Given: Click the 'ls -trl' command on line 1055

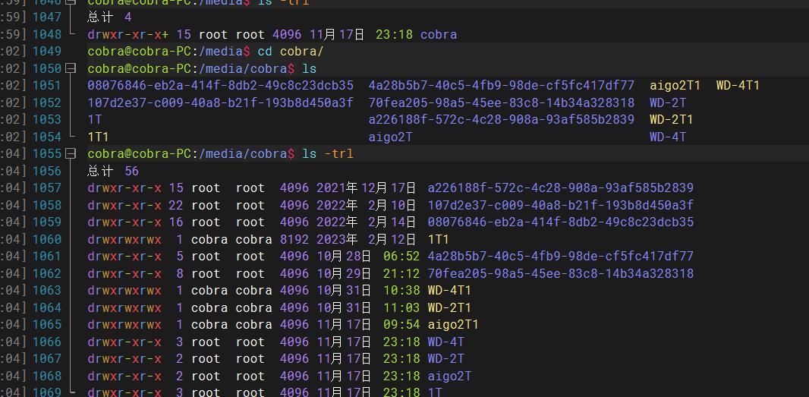Looking at the screenshot, I should (x=328, y=154).
